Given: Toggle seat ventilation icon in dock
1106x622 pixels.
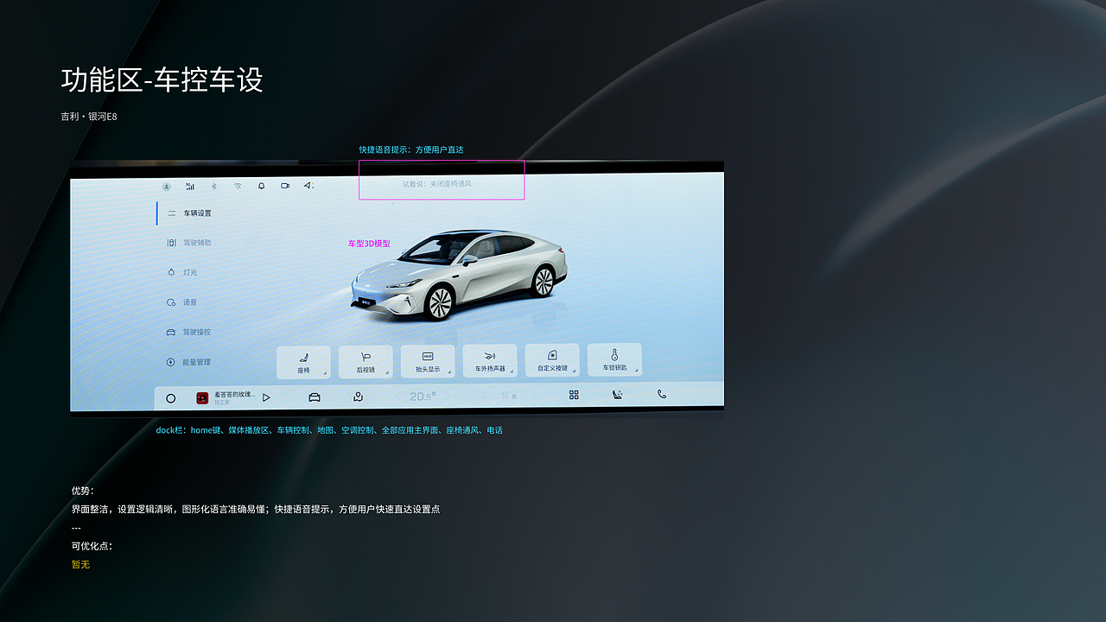Looking at the screenshot, I should click(618, 395).
